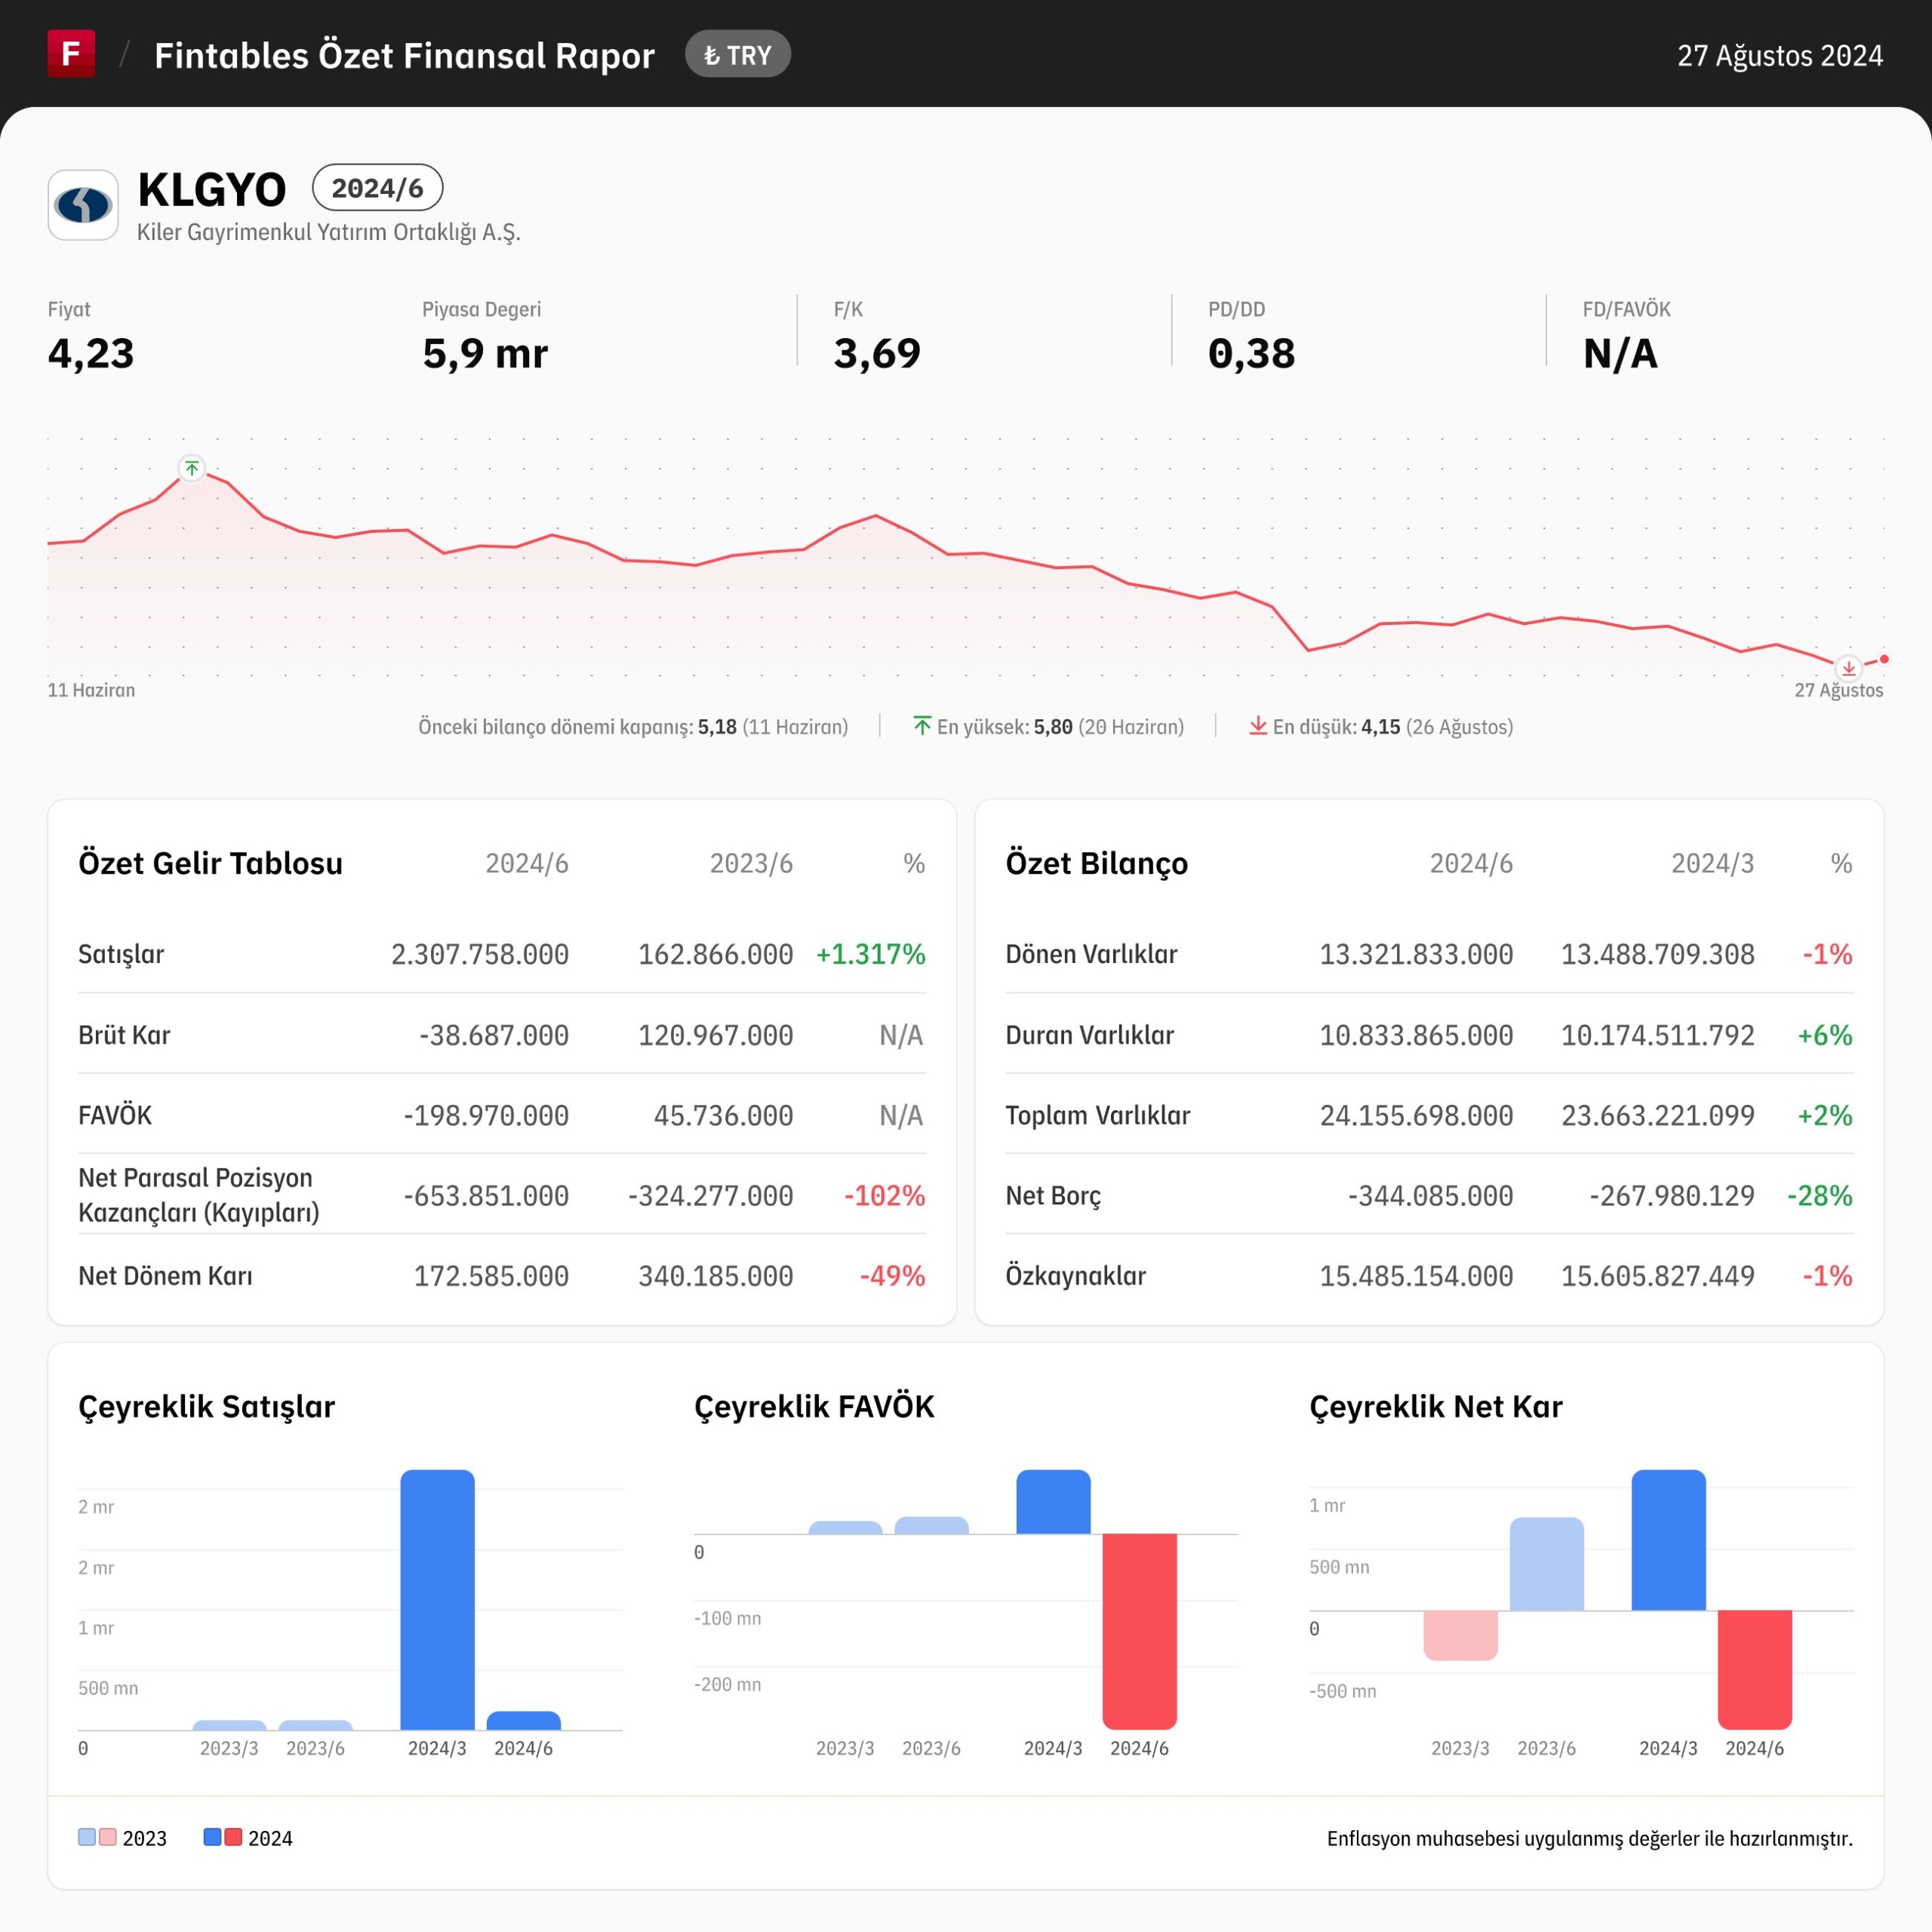Click the red Fintables F logo
1932x1932 pixels.
(x=71, y=53)
